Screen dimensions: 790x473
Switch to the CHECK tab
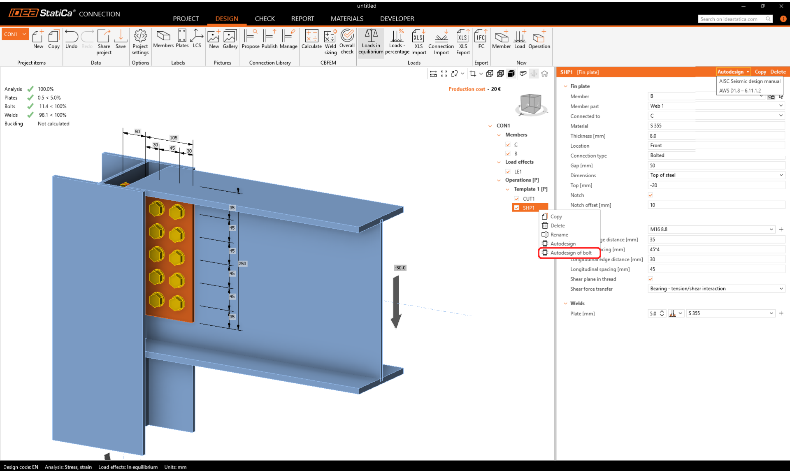265,19
